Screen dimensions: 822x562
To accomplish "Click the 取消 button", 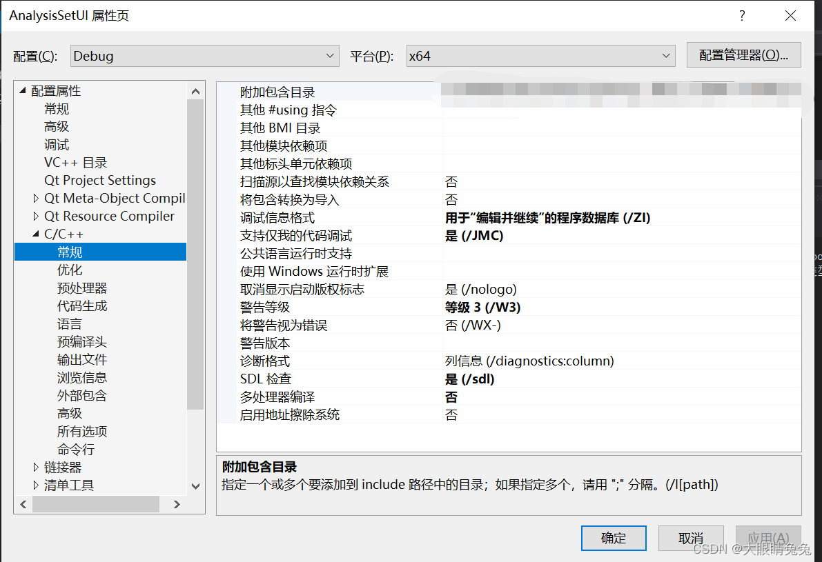I will tap(691, 538).
